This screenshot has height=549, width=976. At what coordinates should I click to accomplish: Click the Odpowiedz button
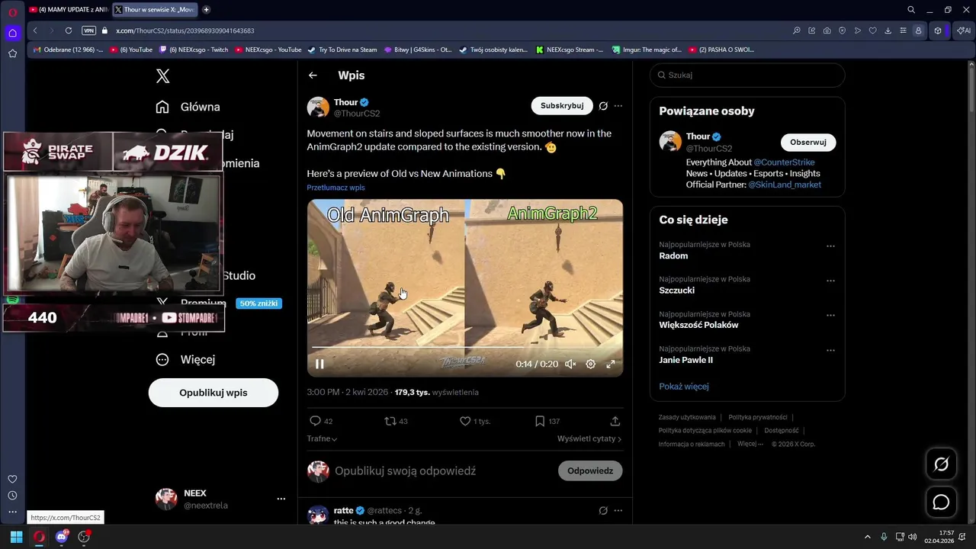point(590,471)
